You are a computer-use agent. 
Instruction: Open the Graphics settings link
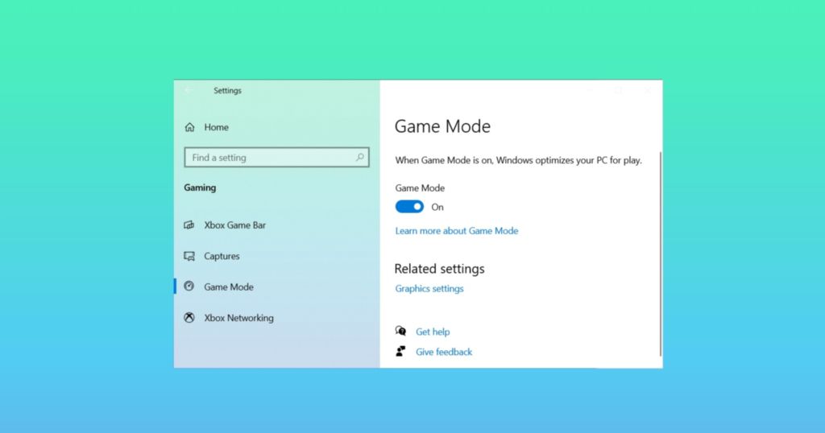point(429,289)
